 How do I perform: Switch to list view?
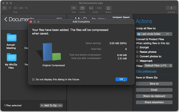(x=10, y=8)
